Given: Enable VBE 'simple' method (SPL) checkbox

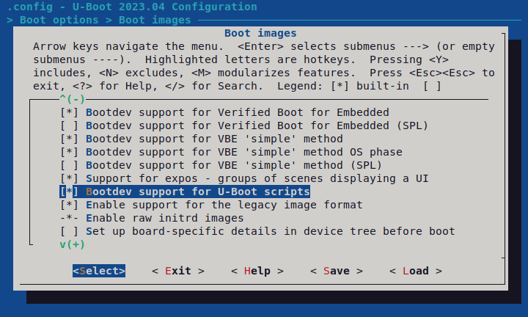Looking at the screenshot, I should (221, 165).
